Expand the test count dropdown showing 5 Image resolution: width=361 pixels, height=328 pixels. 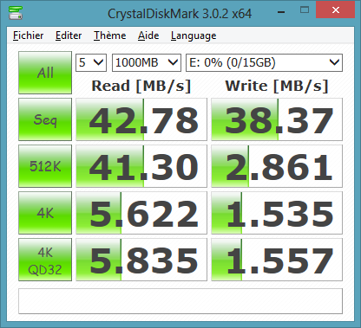point(91,62)
